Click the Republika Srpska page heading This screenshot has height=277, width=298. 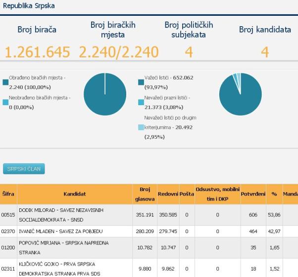29,6
